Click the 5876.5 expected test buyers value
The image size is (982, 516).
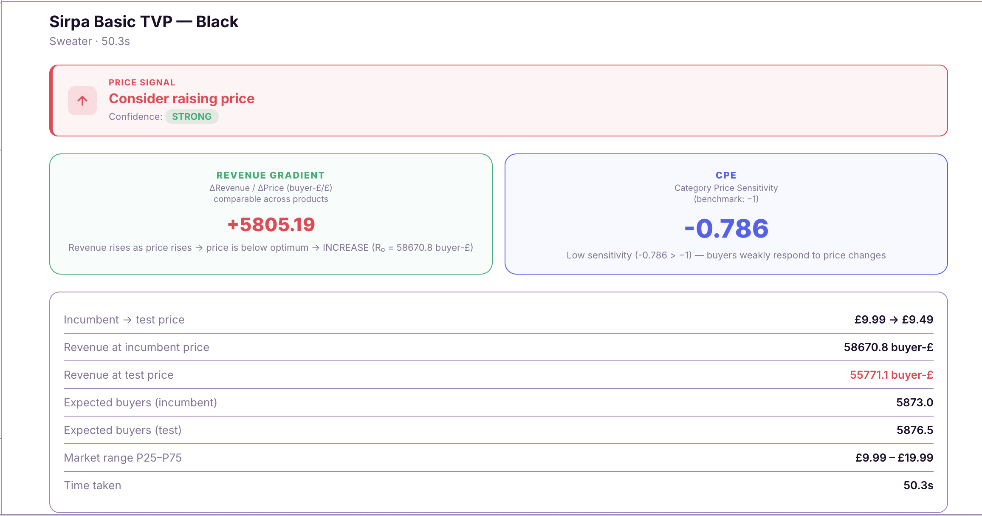tap(914, 430)
